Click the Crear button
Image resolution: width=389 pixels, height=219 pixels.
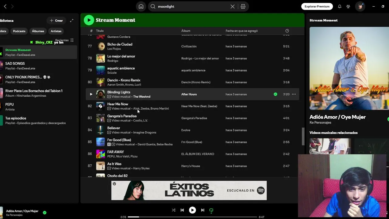[x=57, y=21]
